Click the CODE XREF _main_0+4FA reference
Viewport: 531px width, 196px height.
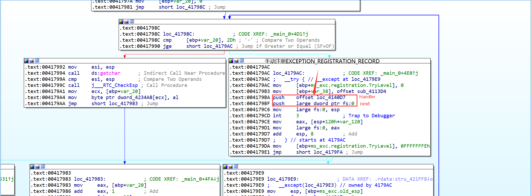pos(184,179)
